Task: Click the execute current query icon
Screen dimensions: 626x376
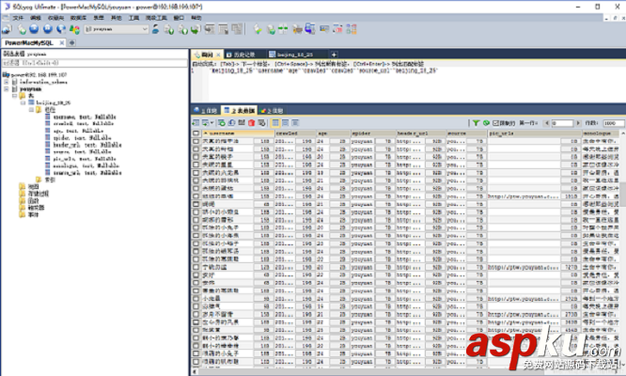Action: 35,29
